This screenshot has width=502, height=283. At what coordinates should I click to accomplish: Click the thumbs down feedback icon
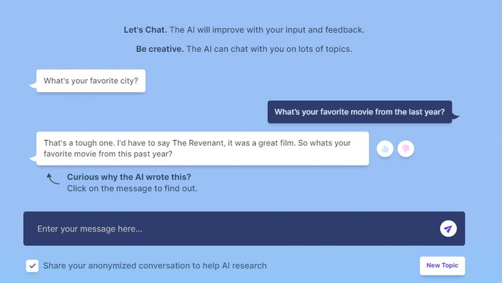(406, 148)
